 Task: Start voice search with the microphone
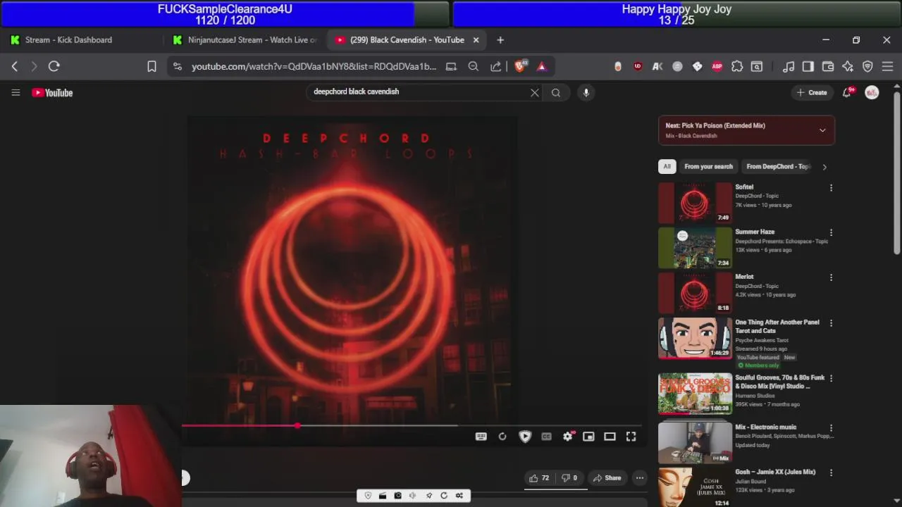[x=586, y=92]
